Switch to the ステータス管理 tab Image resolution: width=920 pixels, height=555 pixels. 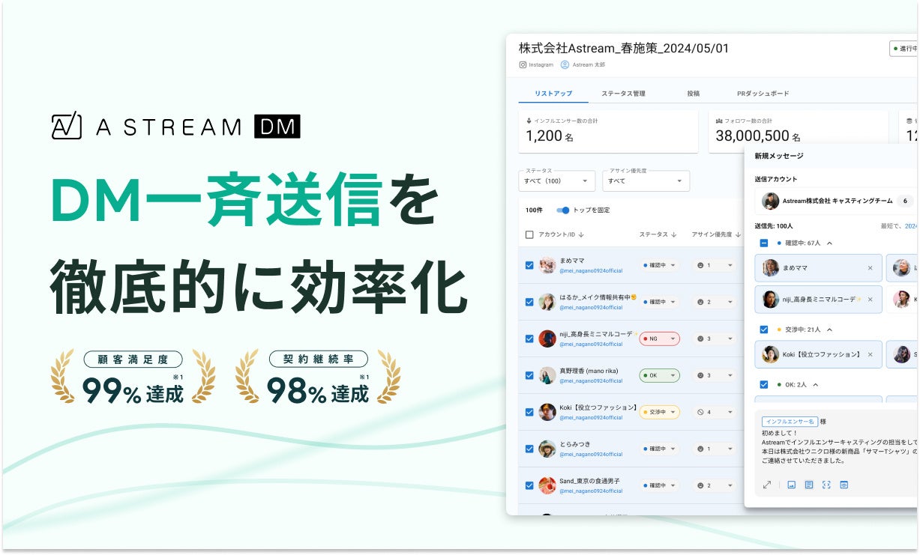tap(623, 94)
